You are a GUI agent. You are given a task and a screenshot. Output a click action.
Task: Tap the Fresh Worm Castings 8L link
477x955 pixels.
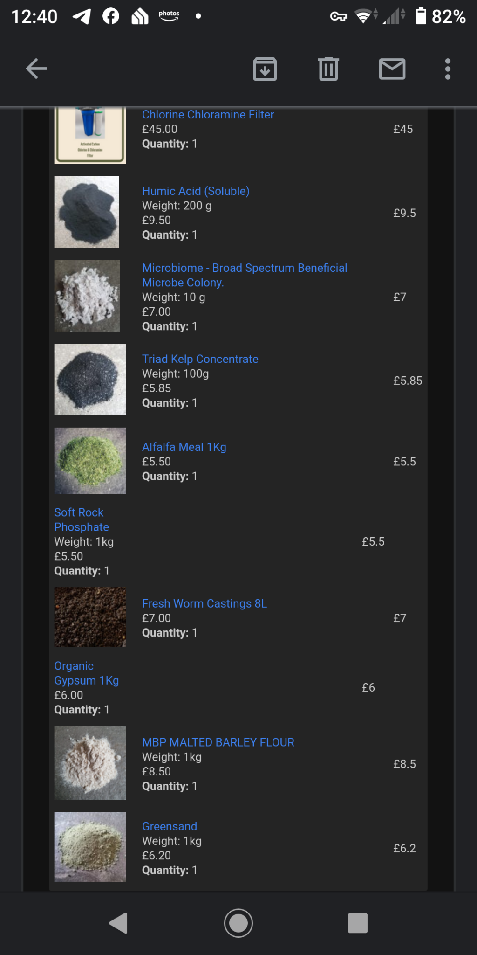(204, 603)
